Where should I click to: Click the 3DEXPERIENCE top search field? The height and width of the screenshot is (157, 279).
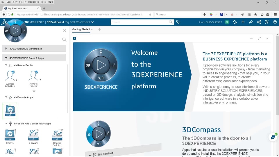point(142,22)
